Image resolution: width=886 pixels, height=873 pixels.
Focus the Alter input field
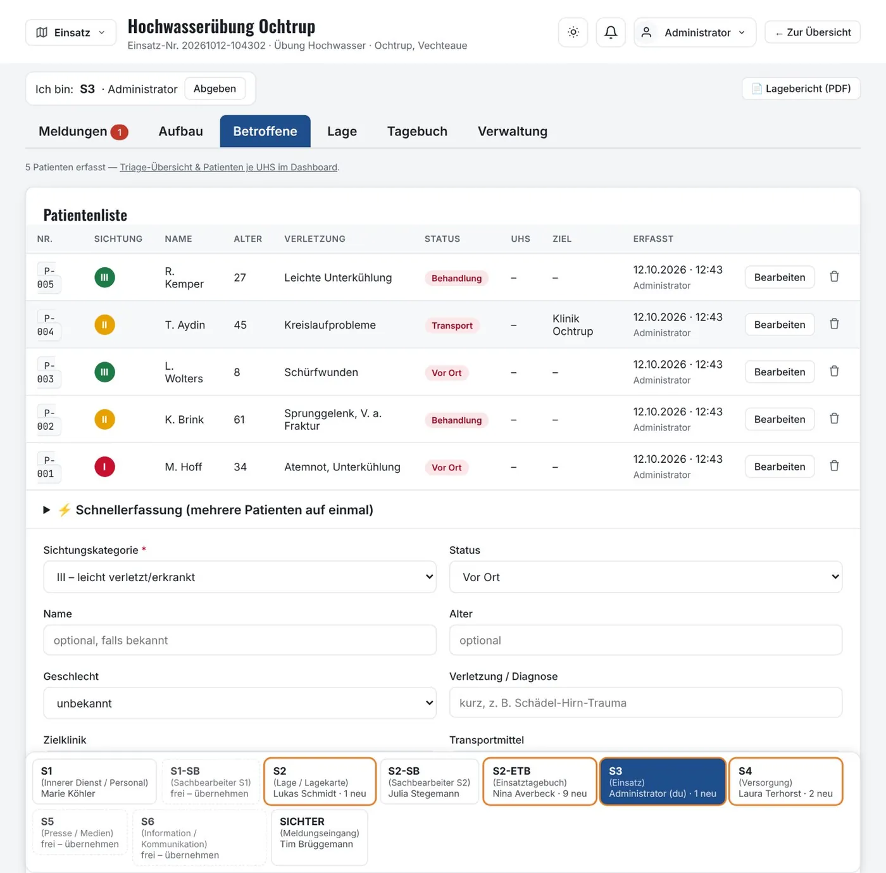646,640
